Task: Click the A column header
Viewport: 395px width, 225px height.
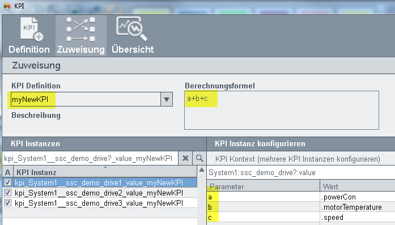Action: click(8, 172)
